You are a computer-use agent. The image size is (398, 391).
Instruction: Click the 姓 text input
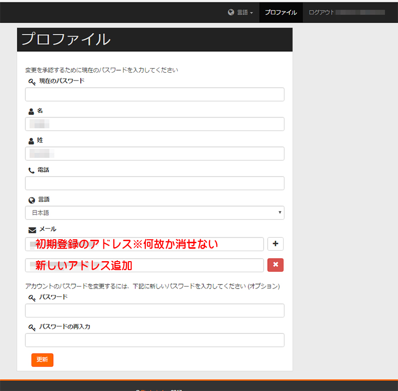(154, 154)
